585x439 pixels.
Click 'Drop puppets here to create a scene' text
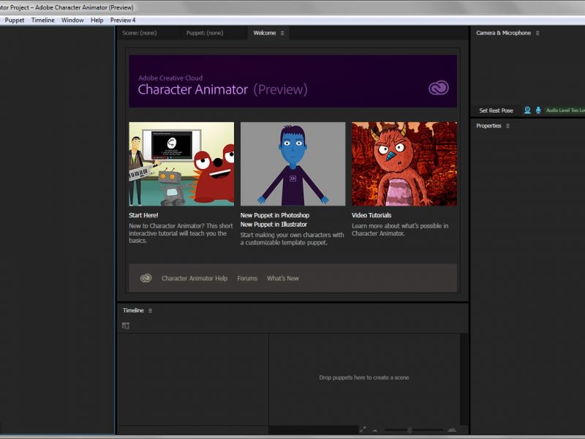[363, 378]
